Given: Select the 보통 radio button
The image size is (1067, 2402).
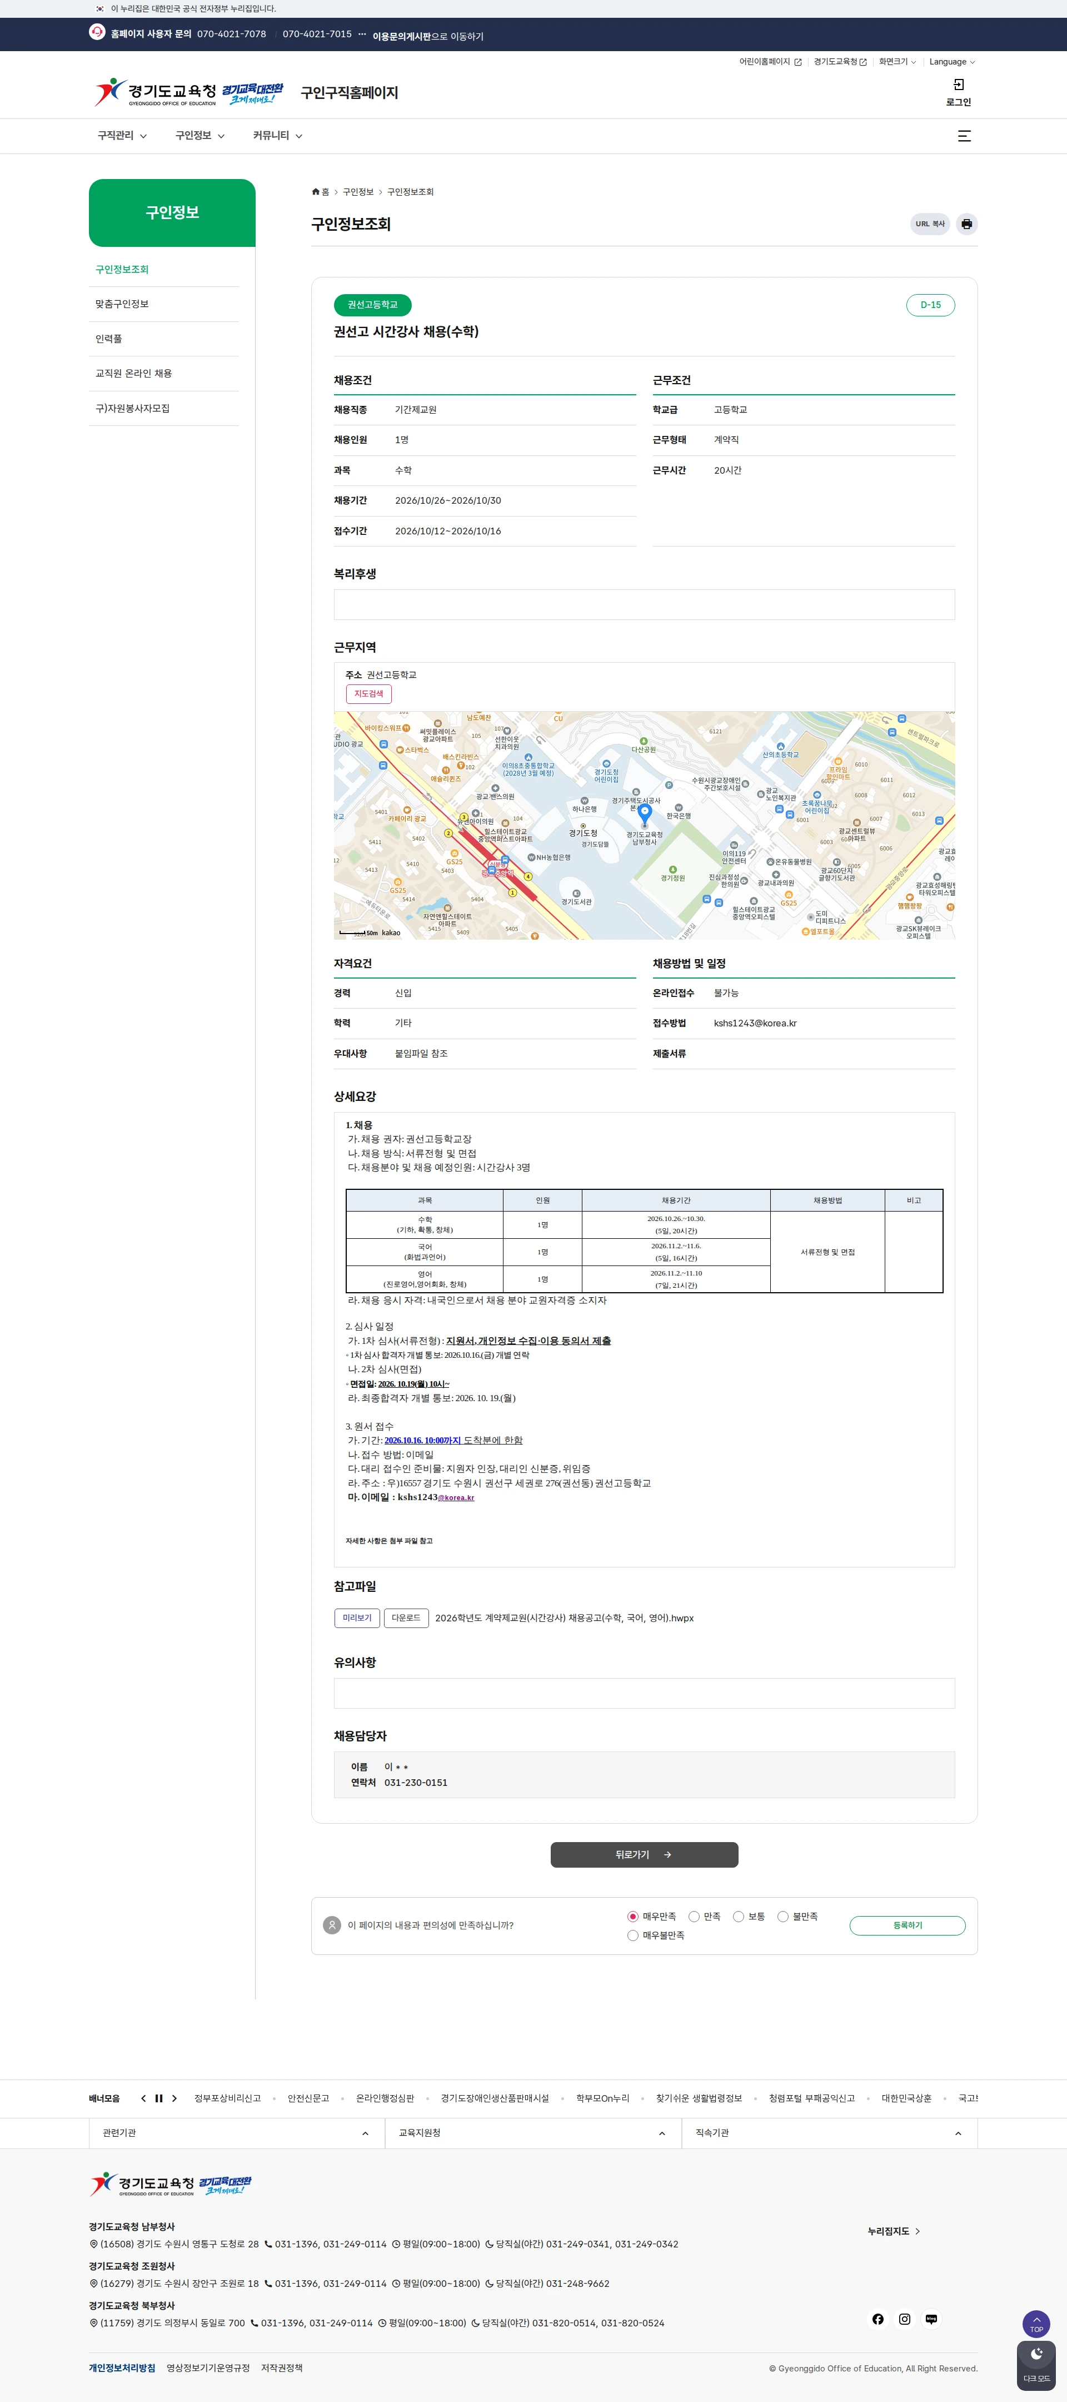Looking at the screenshot, I should (738, 1916).
